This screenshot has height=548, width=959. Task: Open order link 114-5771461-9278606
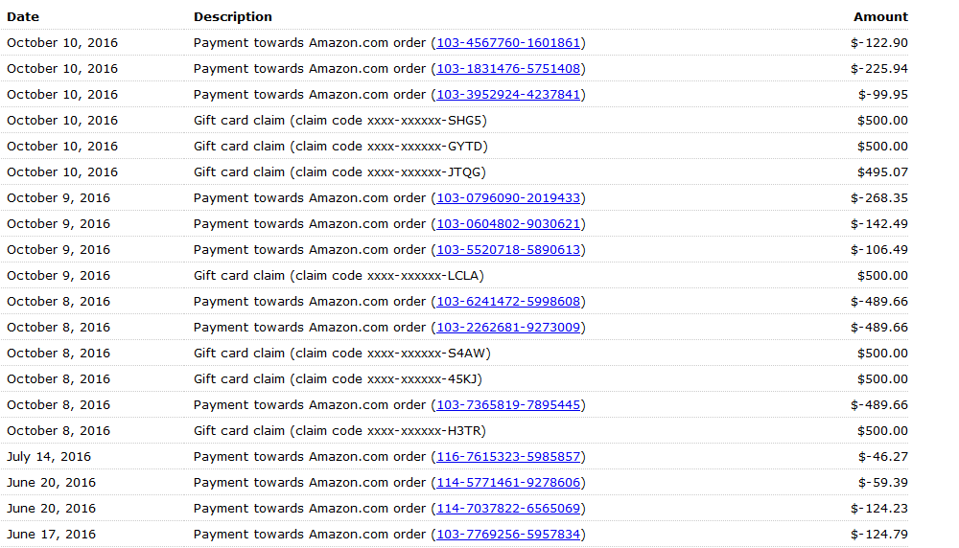508,483
